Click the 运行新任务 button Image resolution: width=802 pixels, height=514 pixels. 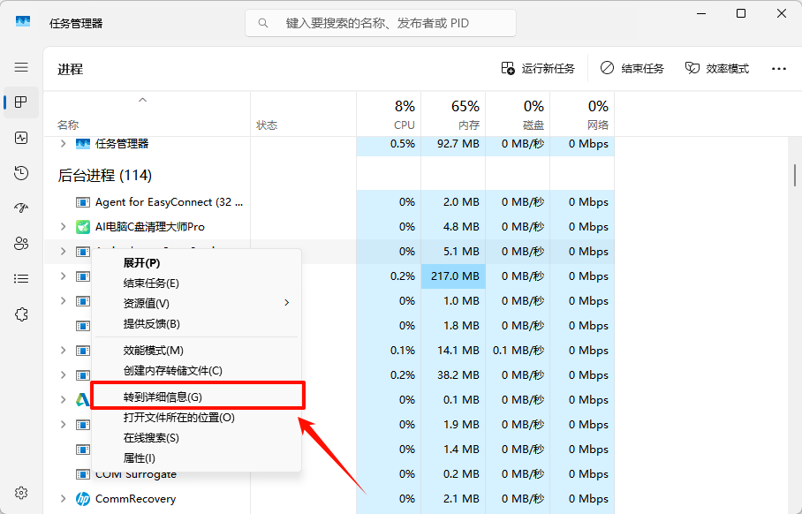tap(538, 69)
